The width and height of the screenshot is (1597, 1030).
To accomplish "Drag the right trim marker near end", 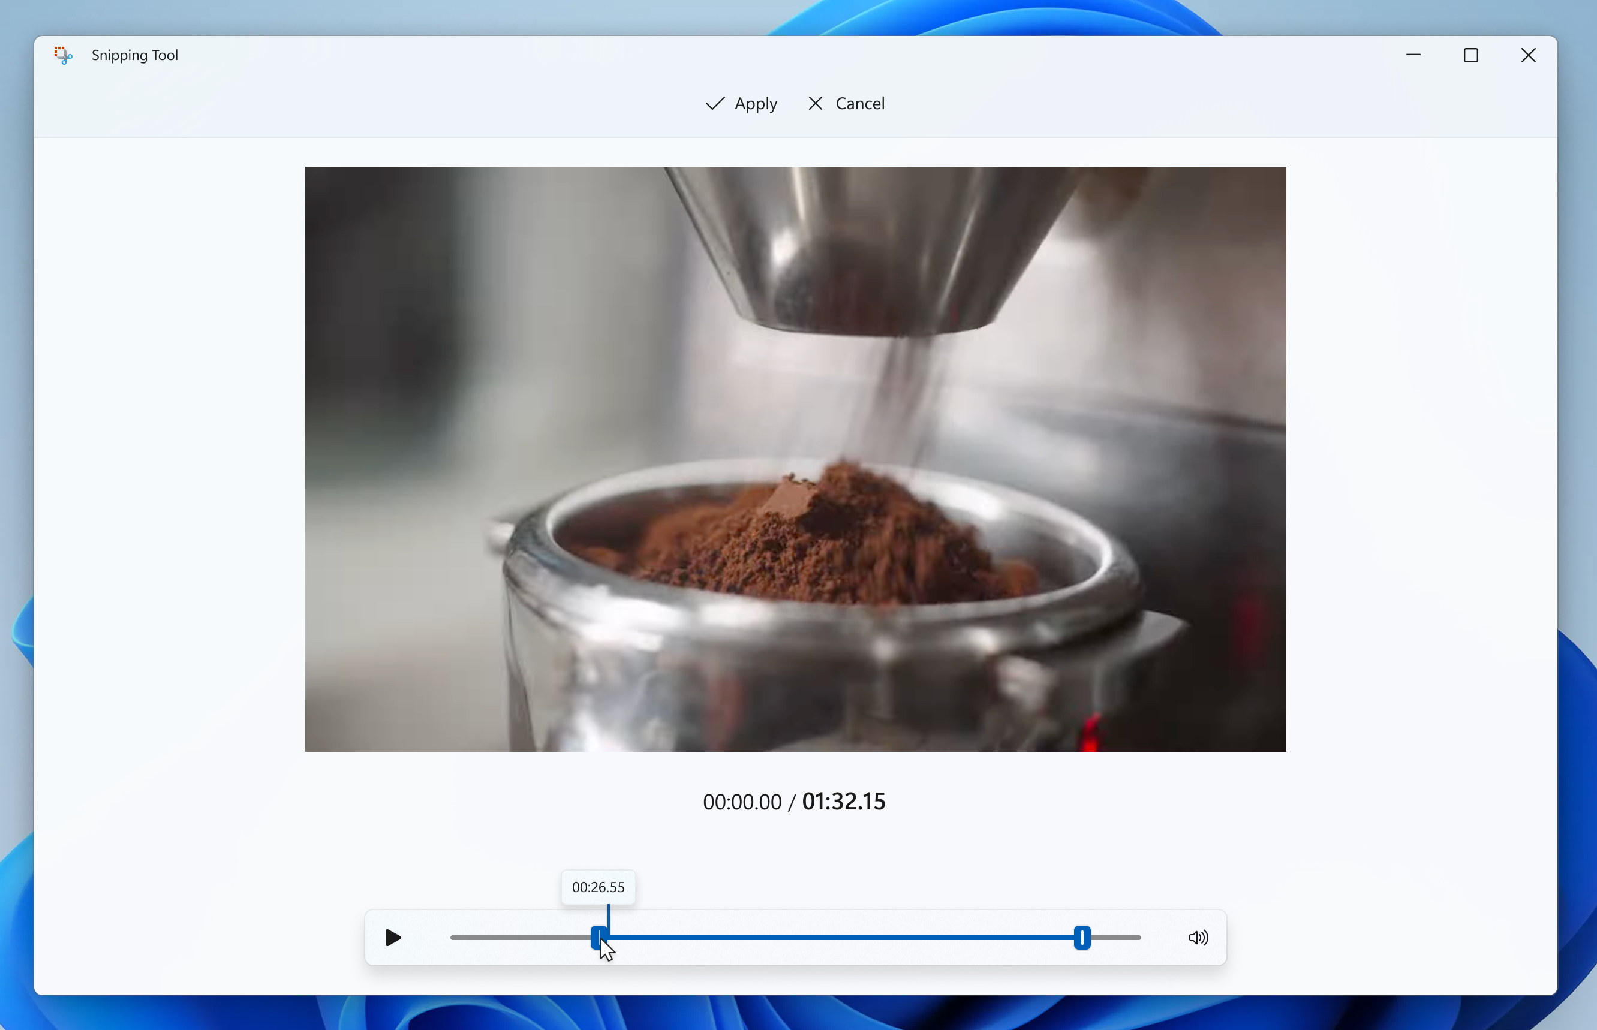I will tap(1082, 937).
